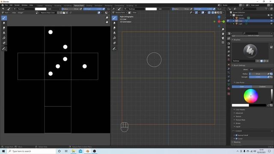This screenshot has width=274, height=154.
Task: Click the taskbar search box
Action: point(31,151)
